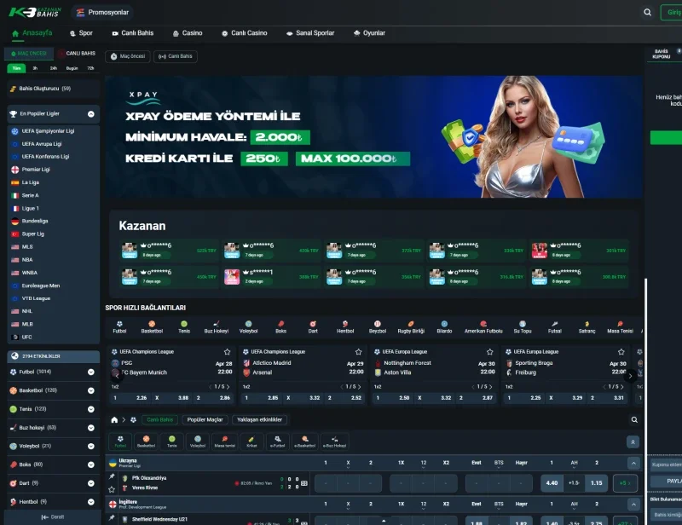682x525 pixels.
Task: Open the Spor navigation tab
Action: (x=81, y=33)
